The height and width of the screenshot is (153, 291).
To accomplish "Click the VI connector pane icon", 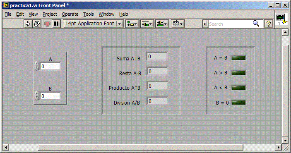I will point(281,19).
